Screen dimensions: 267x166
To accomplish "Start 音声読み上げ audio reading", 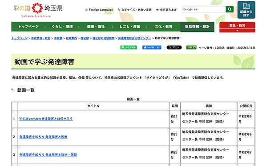I will [x=166, y=10].
